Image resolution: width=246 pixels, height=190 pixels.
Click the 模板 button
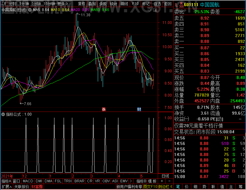click(x=152, y=181)
